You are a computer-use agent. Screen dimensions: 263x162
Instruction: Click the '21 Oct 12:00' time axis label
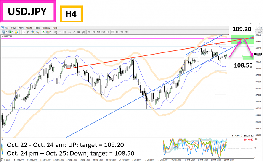click(x=229, y=160)
